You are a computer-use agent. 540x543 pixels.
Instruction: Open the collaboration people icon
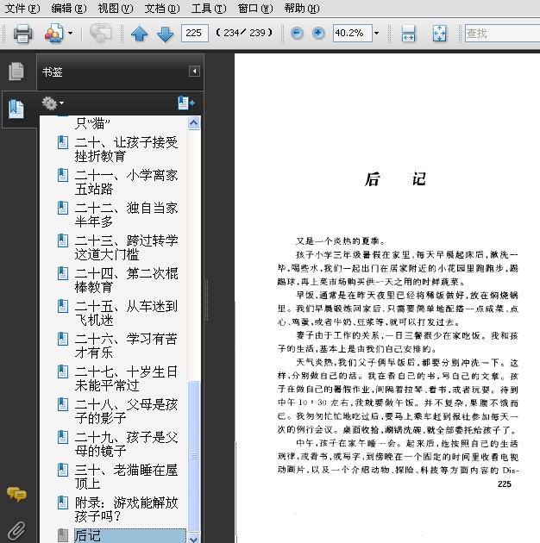click(54, 34)
